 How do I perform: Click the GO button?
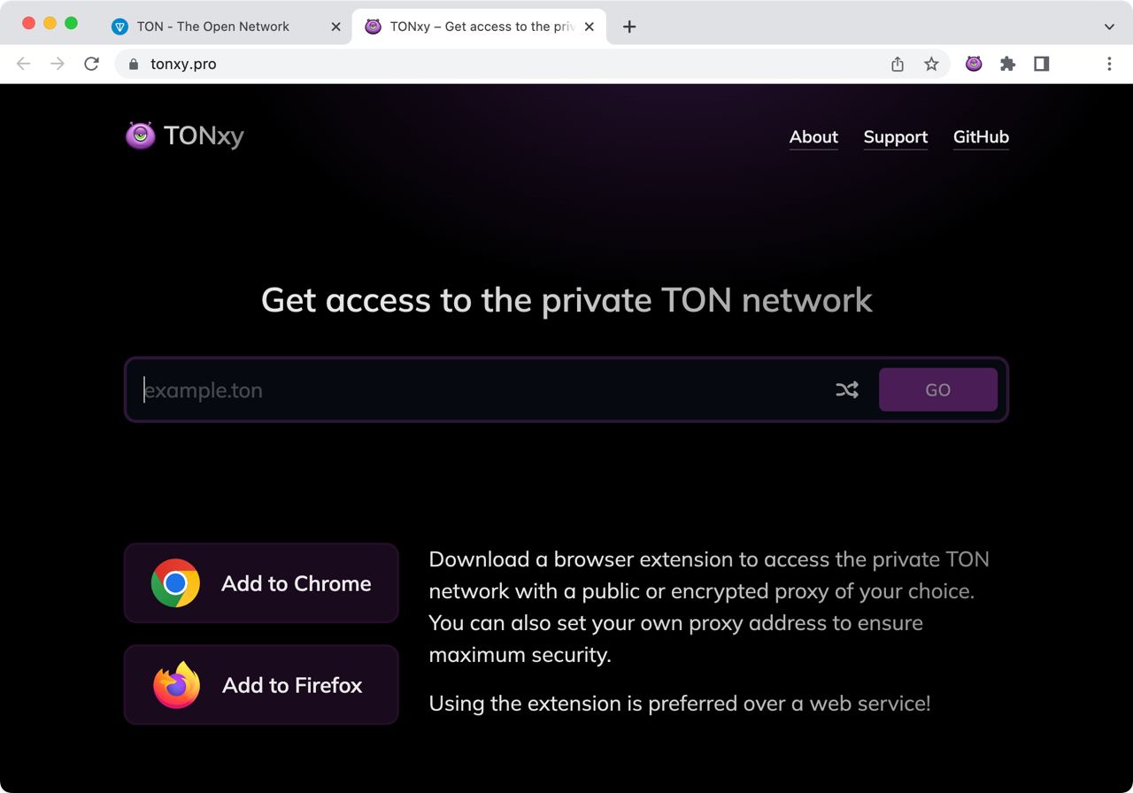938,389
